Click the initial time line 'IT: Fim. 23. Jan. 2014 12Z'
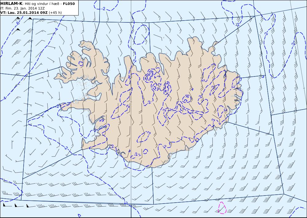The height and width of the screenshot is (218, 307). click(x=22, y=8)
